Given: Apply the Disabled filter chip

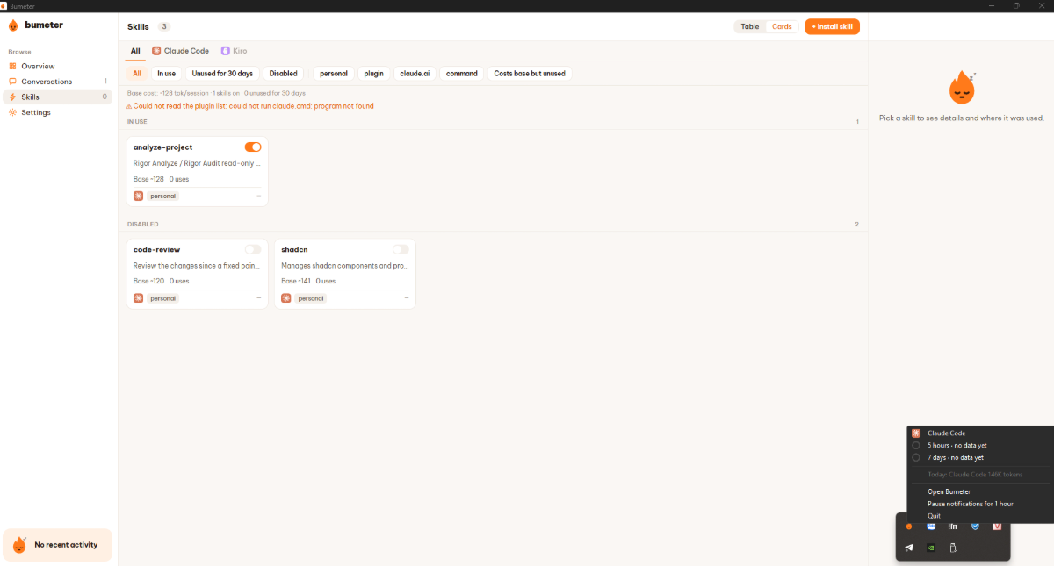Looking at the screenshot, I should pyautogui.click(x=284, y=74).
